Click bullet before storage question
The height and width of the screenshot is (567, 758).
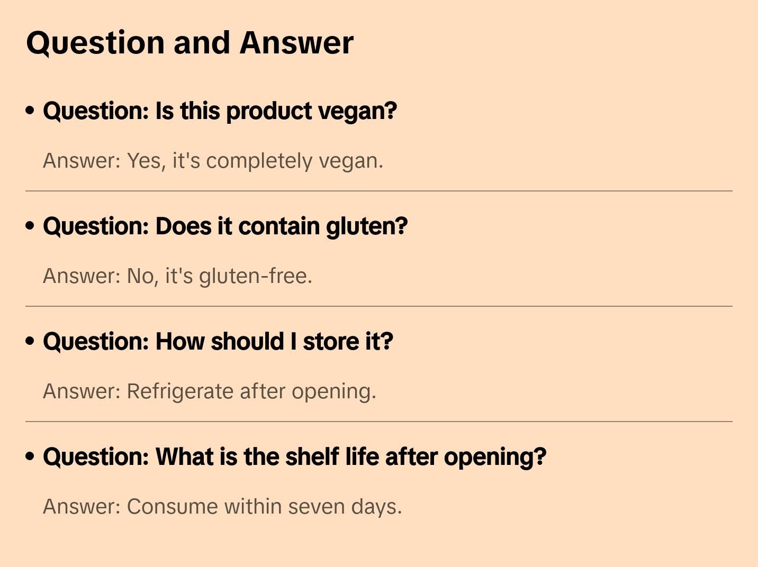coord(30,341)
